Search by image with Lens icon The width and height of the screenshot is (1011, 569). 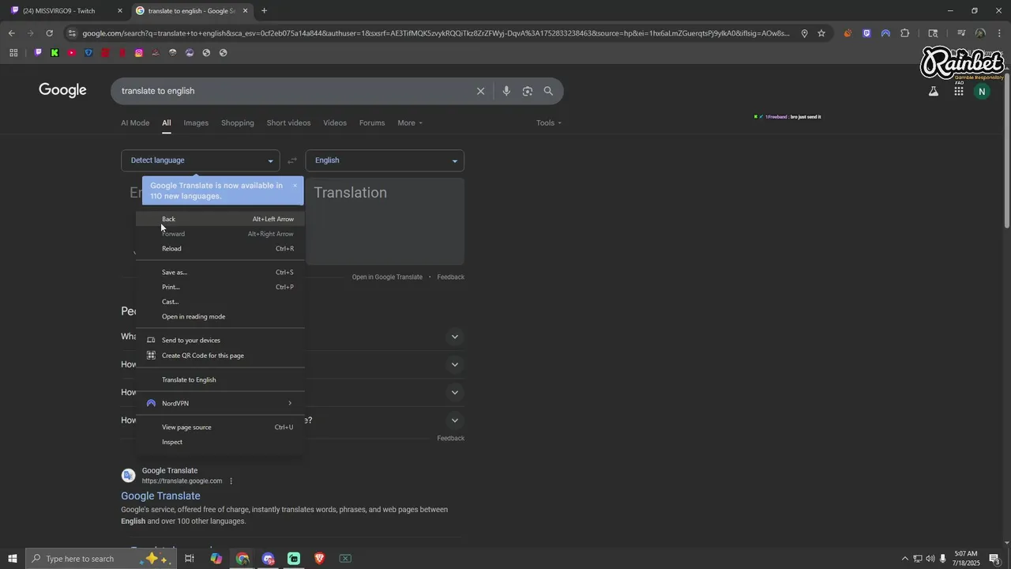point(528,91)
